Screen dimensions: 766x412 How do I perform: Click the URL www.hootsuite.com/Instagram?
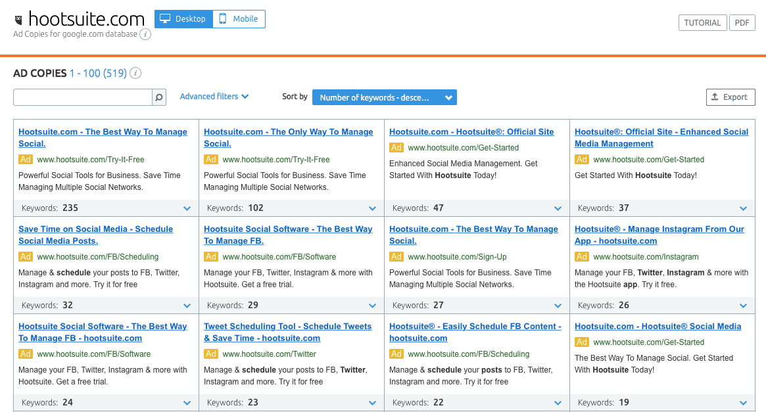646,257
